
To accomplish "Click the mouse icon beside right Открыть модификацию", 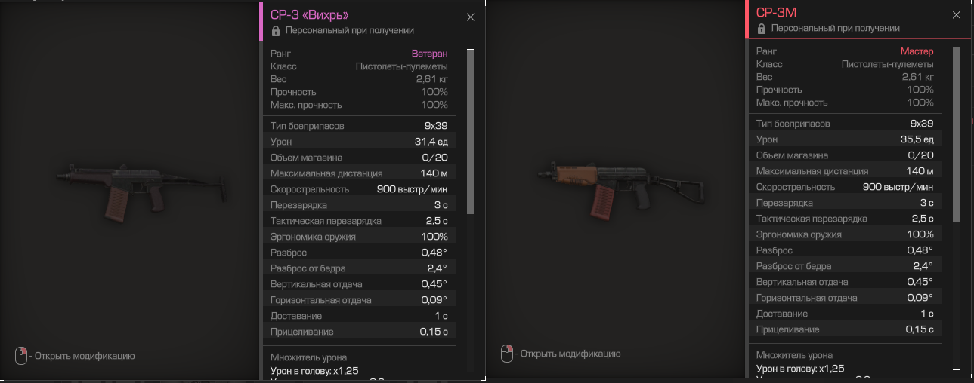I will 506,353.
